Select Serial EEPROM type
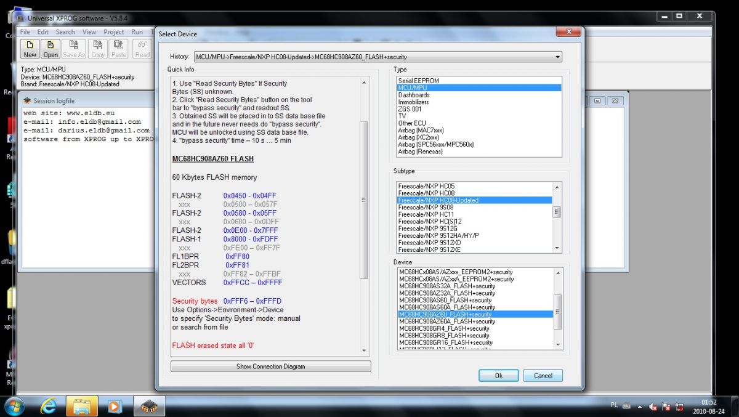This screenshot has width=739, height=417. tap(479, 81)
